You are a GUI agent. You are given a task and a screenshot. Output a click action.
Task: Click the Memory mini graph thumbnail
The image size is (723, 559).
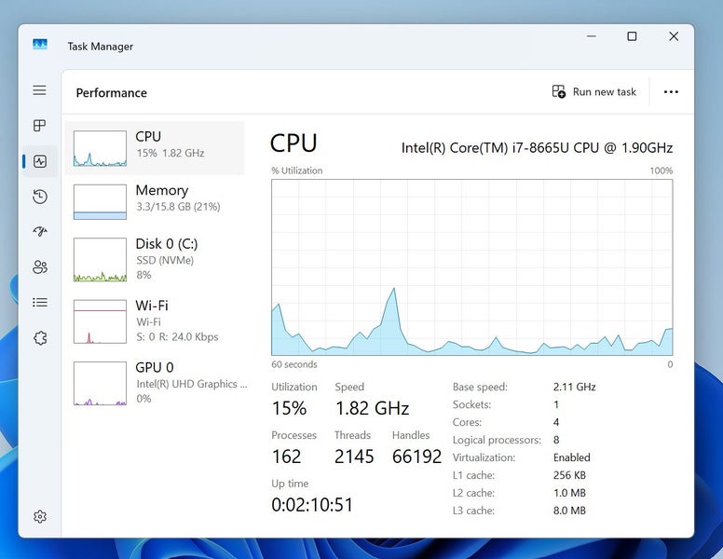coord(100,202)
